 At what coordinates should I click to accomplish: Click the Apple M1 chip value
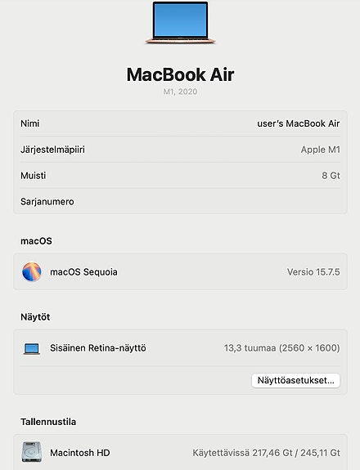click(321, 150)
